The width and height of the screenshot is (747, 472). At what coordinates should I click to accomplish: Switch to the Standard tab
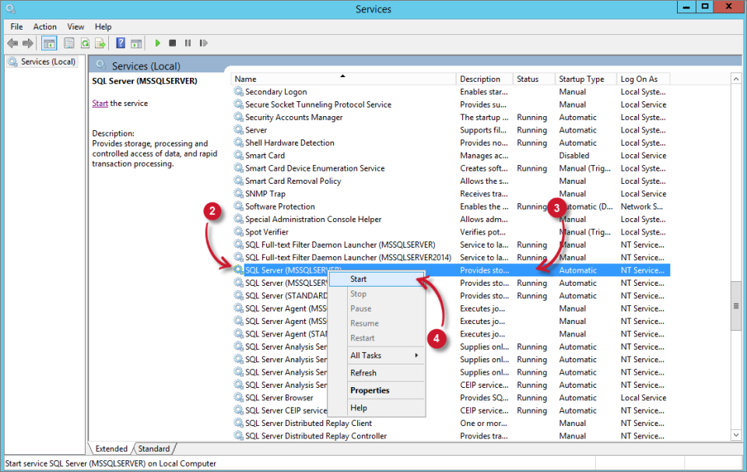point(153,449)
